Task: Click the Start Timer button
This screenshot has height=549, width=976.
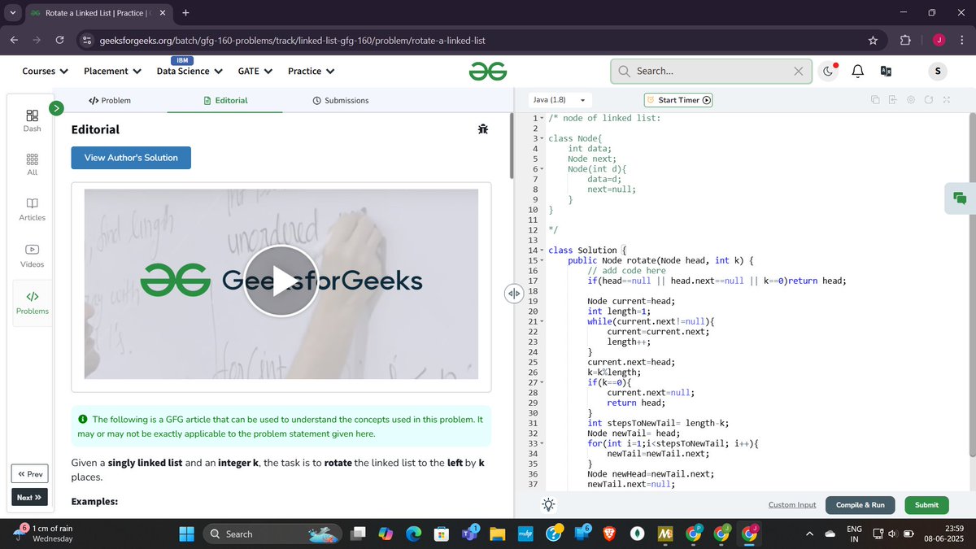Action: click(x=678, y=100)
